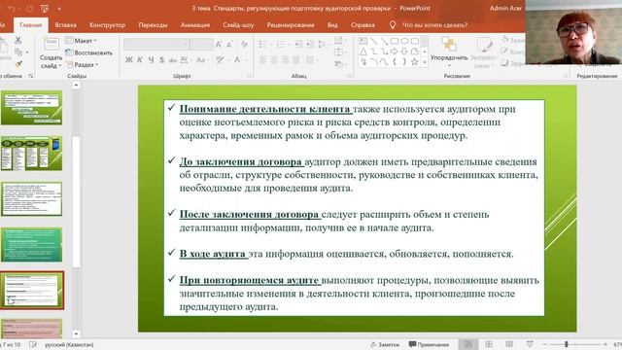Screen dimensions: 622x350
Task: Expand the shapes gallery with bottom arrow
Action: 425,62
